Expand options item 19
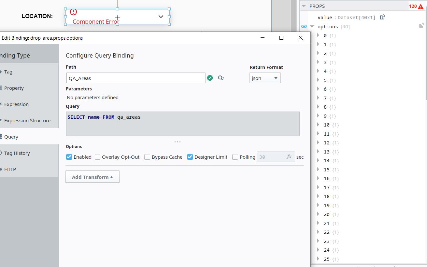The image size is (427, 267). coord(318,205)
